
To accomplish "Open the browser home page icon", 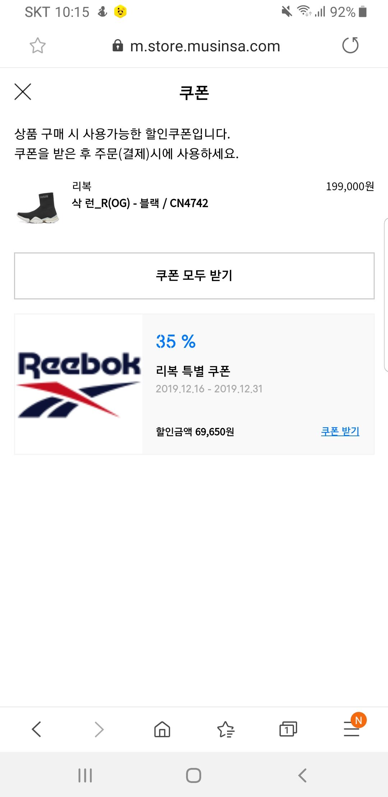I will point(162,730).
